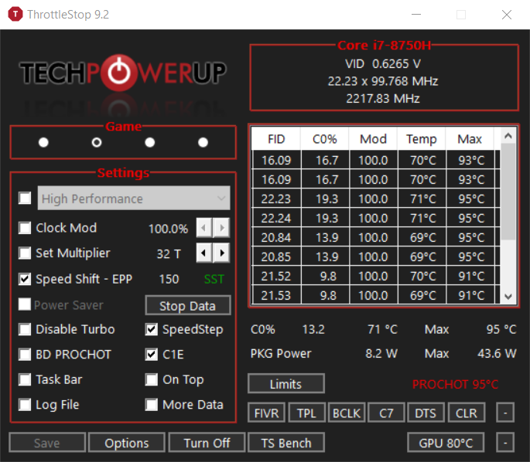The image size is (530, 462).
Task: Open the TPL turbo power limits
Action: [x=306, y=413]
